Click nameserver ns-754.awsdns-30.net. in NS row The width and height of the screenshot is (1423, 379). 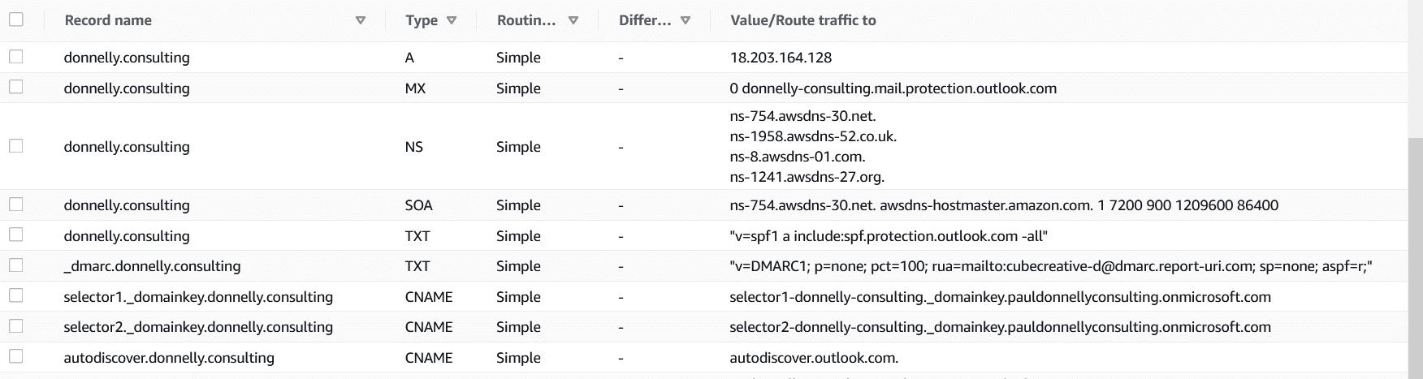tap(802, 116)
